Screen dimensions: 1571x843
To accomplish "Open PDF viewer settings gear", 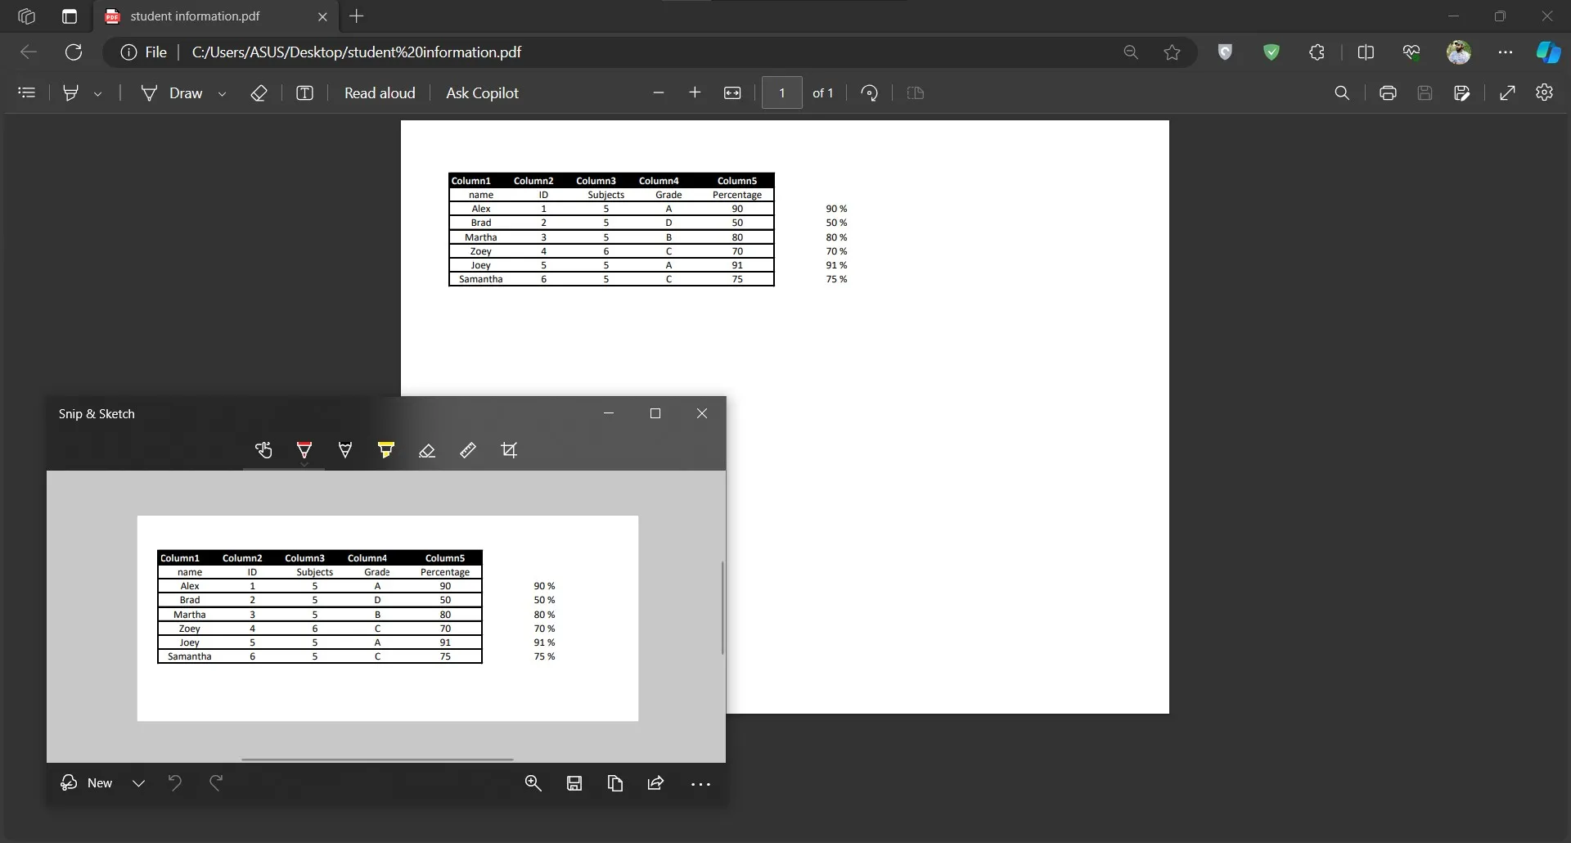I will (x=1544, y=92).
